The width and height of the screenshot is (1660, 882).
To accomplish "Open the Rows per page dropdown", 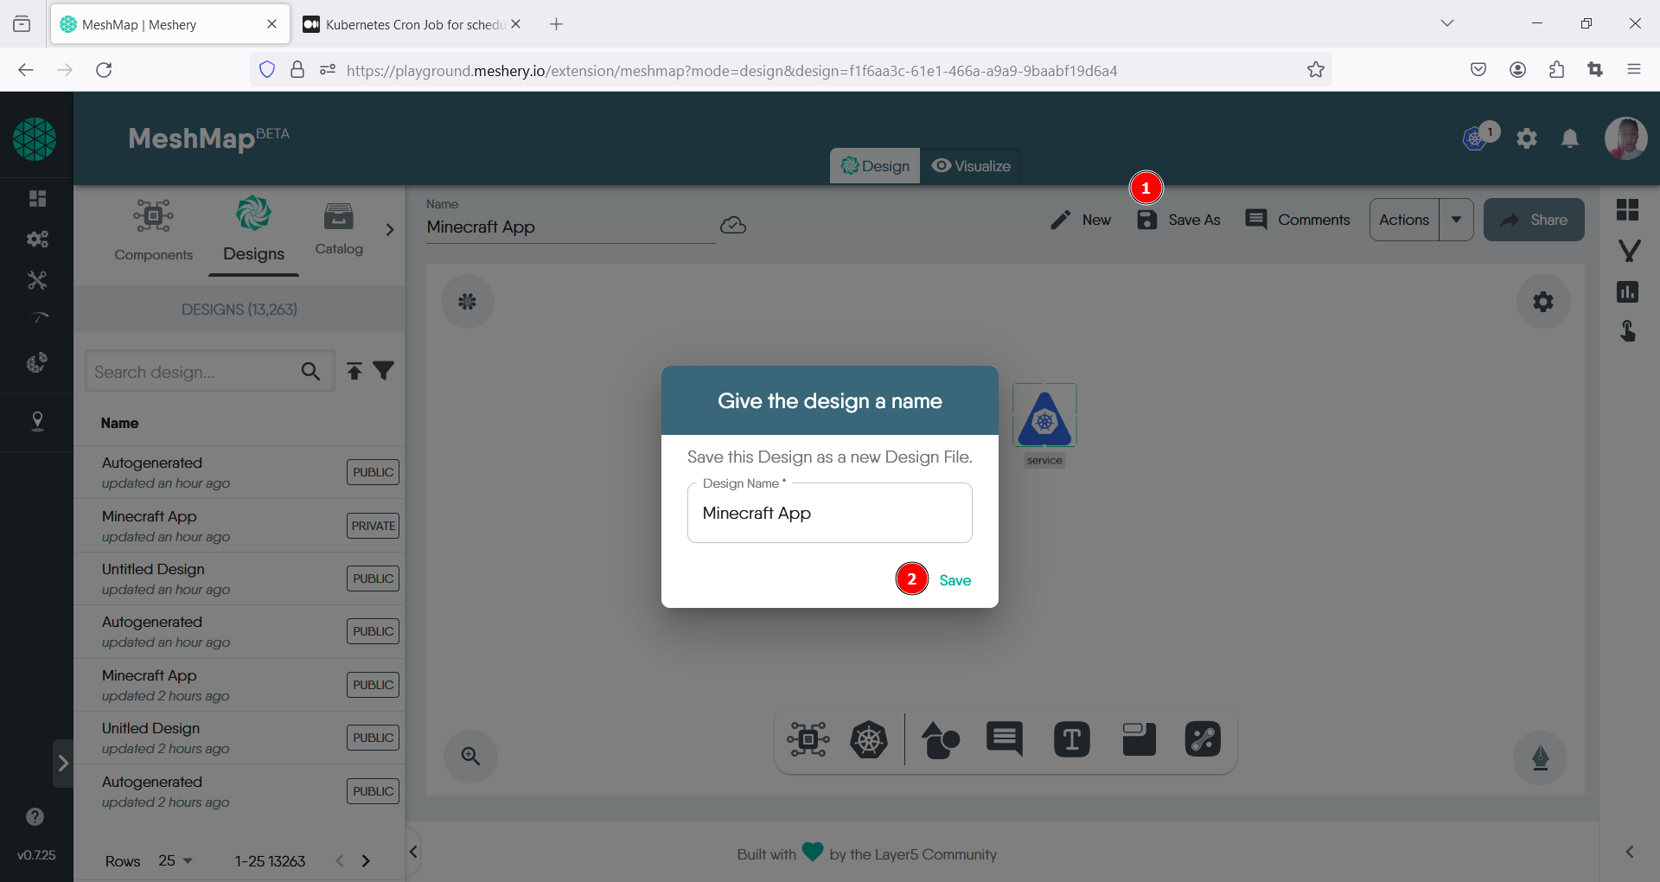I will (176, 861).
